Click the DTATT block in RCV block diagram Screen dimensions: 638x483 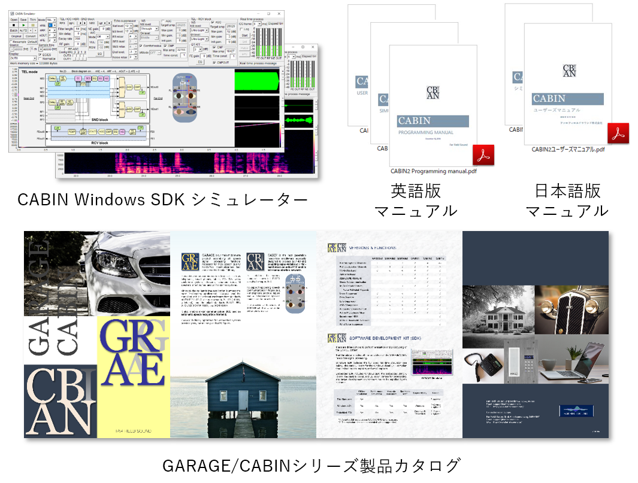click(x=93, y=132)
